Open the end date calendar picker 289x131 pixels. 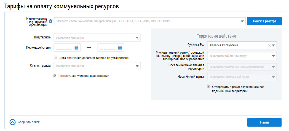click(x=120, y=48)
